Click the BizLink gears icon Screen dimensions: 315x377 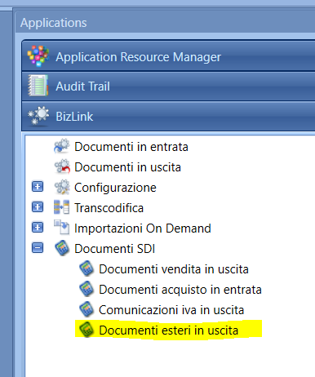point(38,116)
